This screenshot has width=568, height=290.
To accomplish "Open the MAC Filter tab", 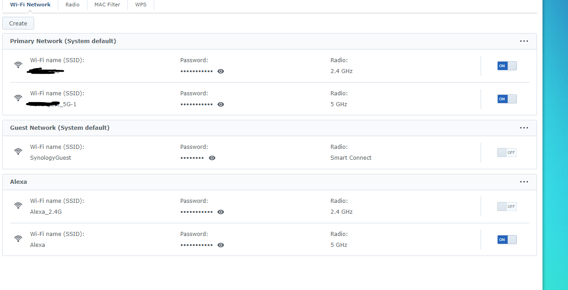I will [107, 5].
